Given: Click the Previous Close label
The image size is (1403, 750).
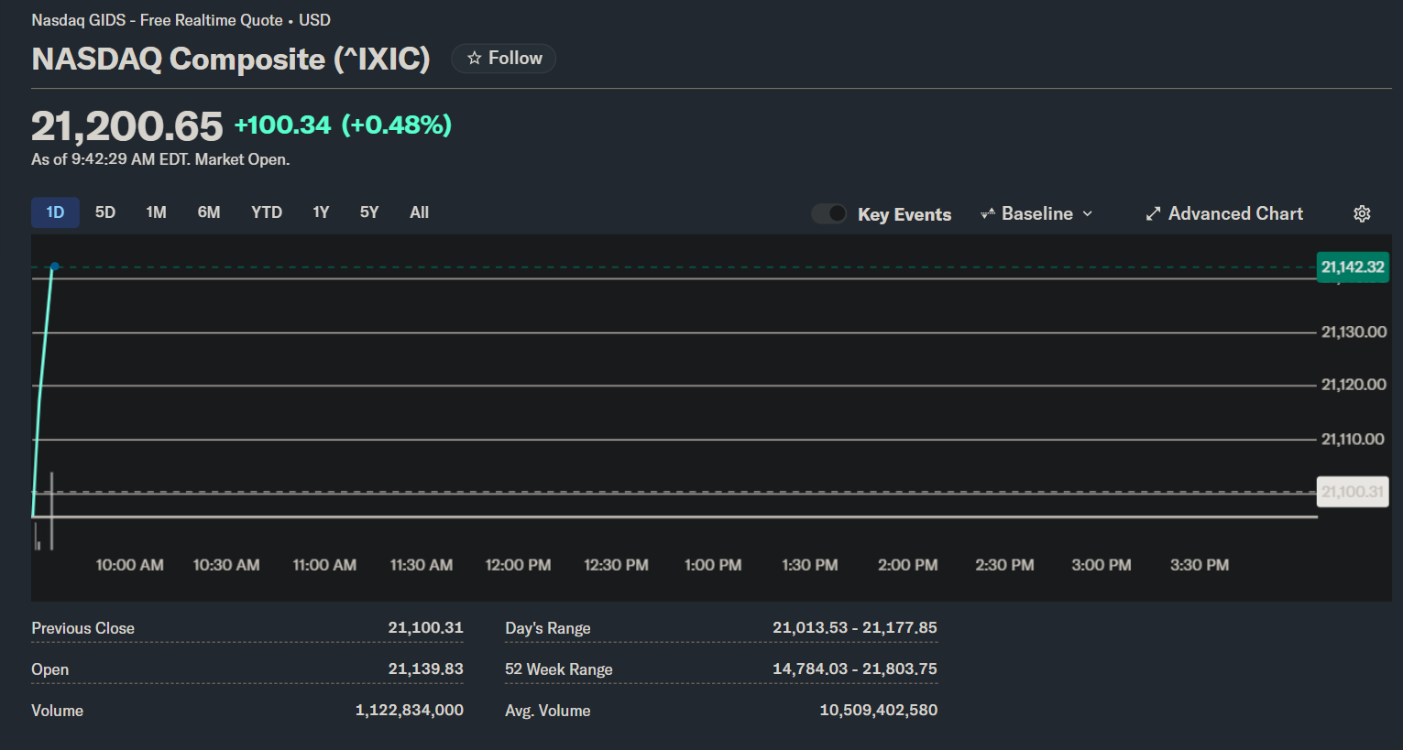Looking at the screenshot, I should pyautogui.click(x=82, y=628).
